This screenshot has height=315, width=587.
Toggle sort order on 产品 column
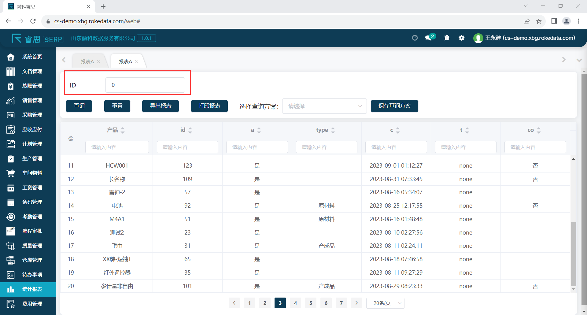click(x=123, y=130)
